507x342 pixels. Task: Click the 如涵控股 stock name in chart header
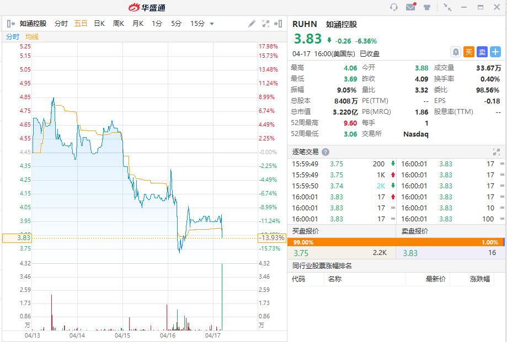tap(33, 24)
